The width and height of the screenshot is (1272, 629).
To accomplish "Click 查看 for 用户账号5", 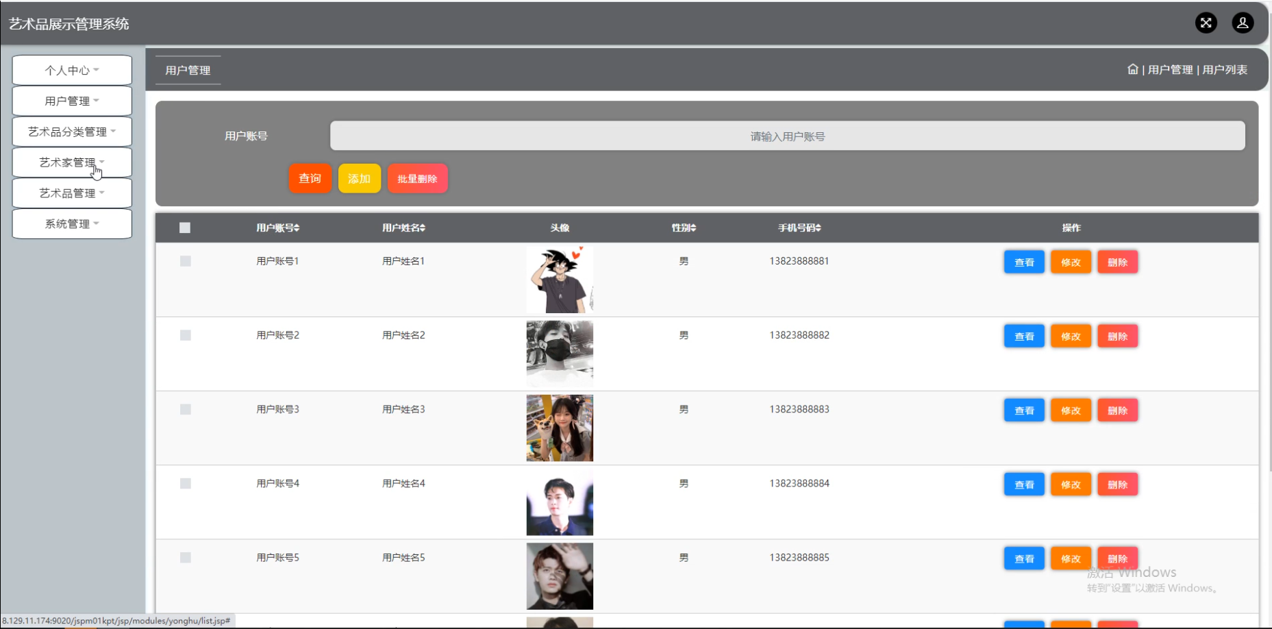I will 1024,558.
